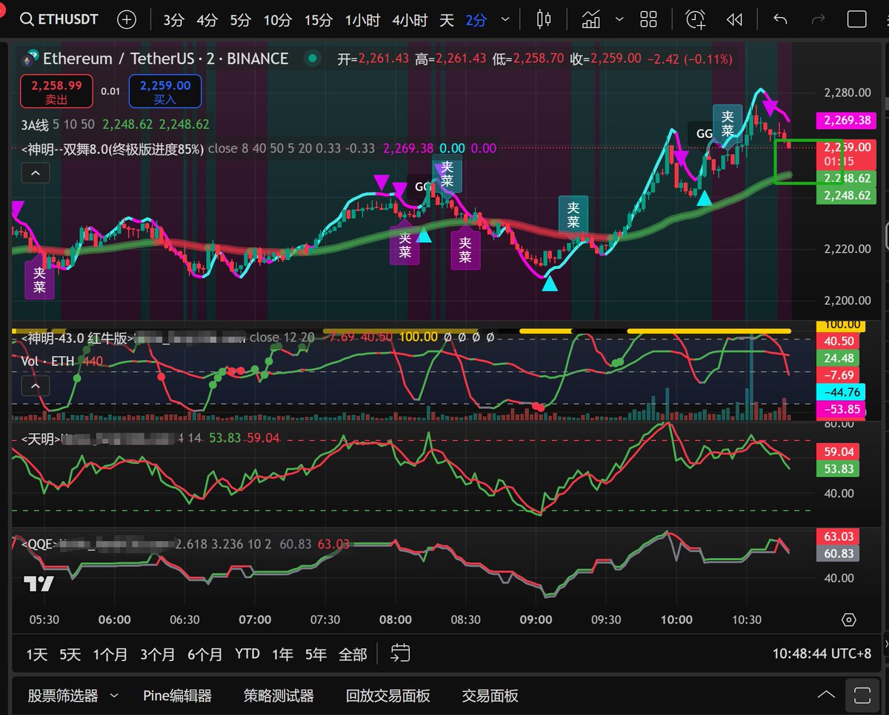This screenshot has height=715, width=889.
Task: Select the 3分 timeframe
Action: [x=173, y=20]
